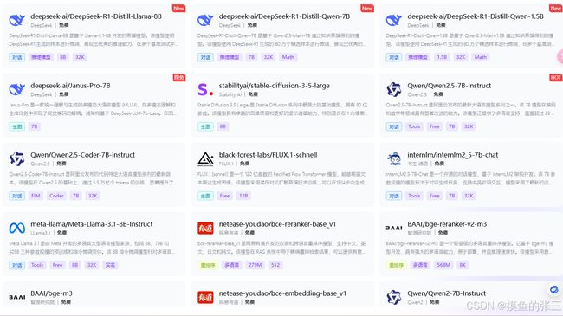Viewport: 563px width, 316px height.
Task: Click the DeepSeek publisher label under Janus-Pro-7B
Action: coord(42,94)
